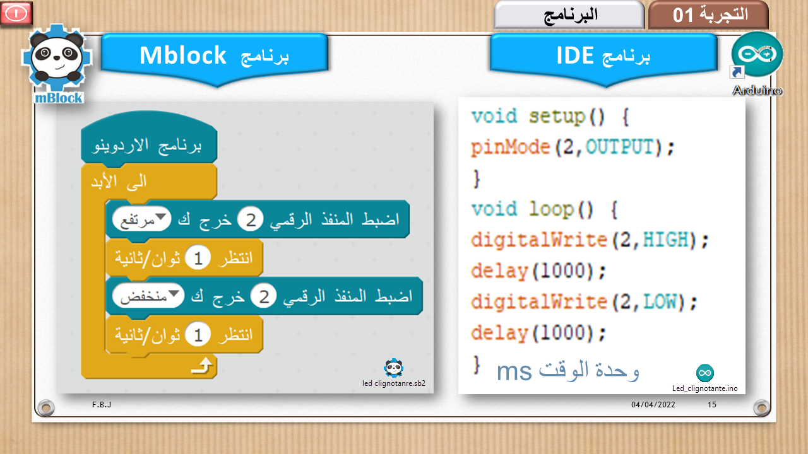808x454 pixels.
Task: Click the loop arrow at forever block bottom
Action: [203, 365]
